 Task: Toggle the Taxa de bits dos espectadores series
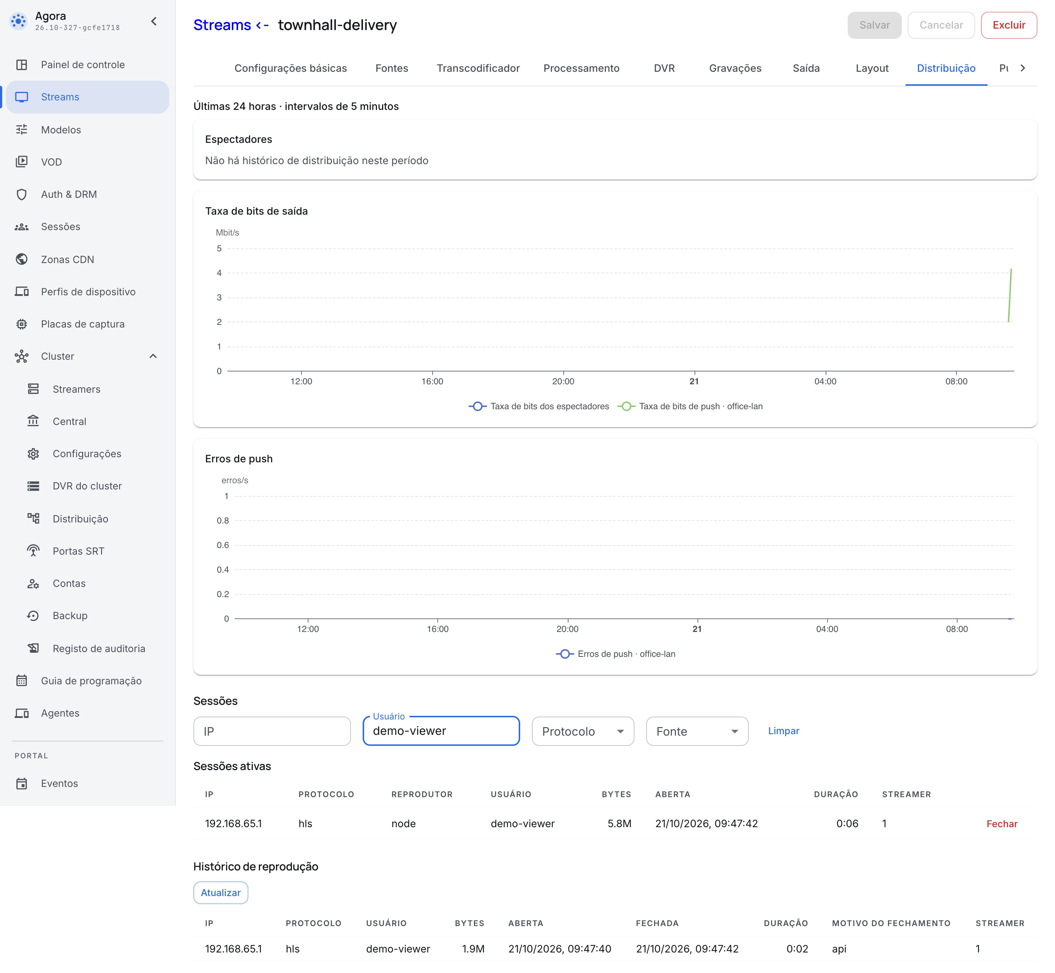[x=538, y=407]
